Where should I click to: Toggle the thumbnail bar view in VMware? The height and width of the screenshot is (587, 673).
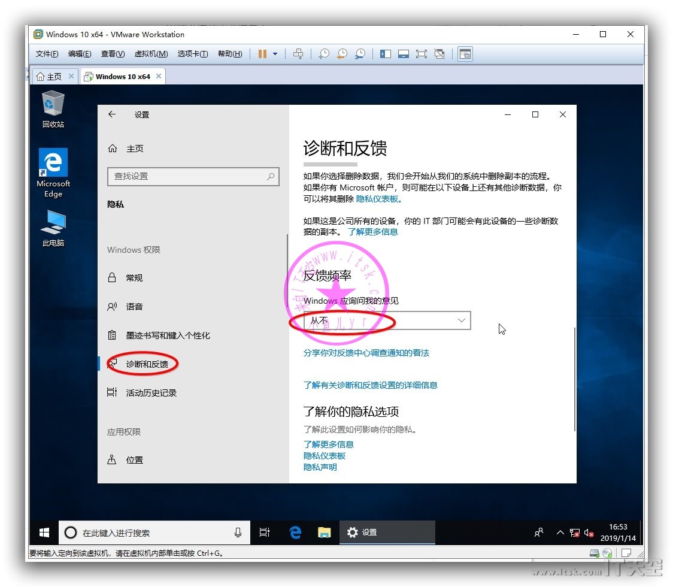click(x=404, y=54)
